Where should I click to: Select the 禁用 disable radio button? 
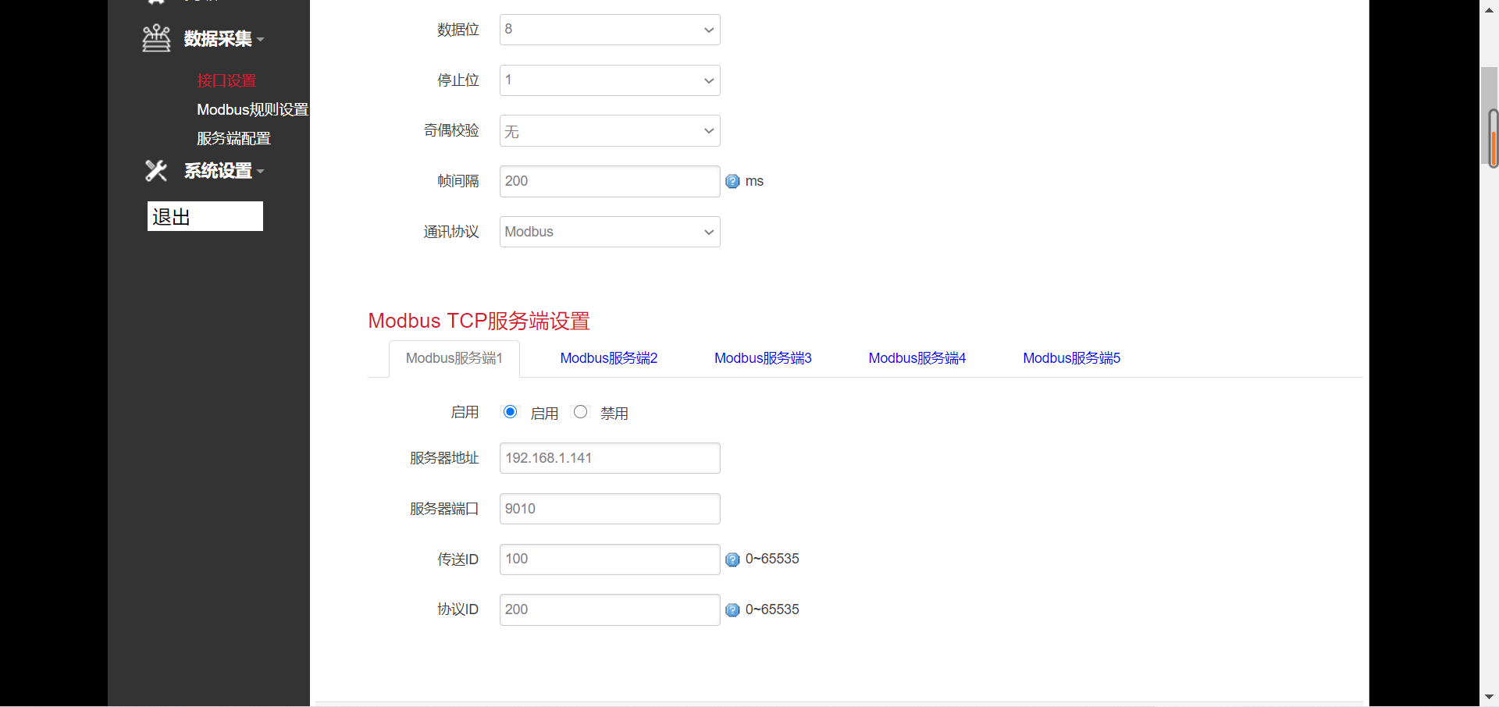coord(580,412)
